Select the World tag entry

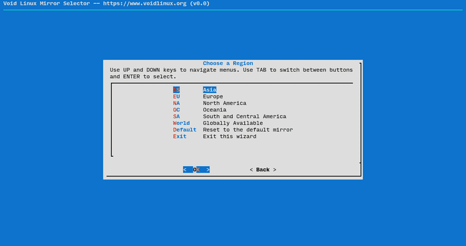(x=181, y=123)
